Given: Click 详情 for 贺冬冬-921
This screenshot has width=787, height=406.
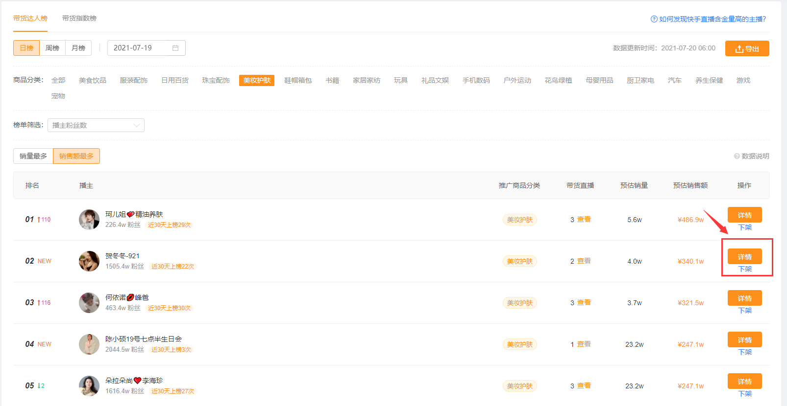Looking at the screenshot, I should click(x=745, y=257).
